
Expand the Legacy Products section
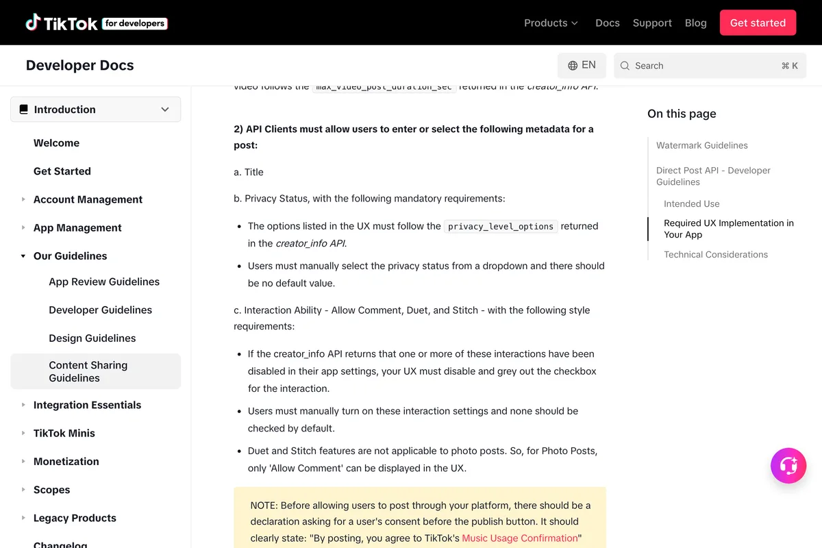click(75, 518)
